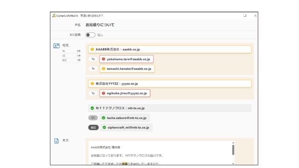Viewport: 299px width, 168px height.
Task: Click red warning icon on yokohama.taro address
Action: click(x=103, y=59)
